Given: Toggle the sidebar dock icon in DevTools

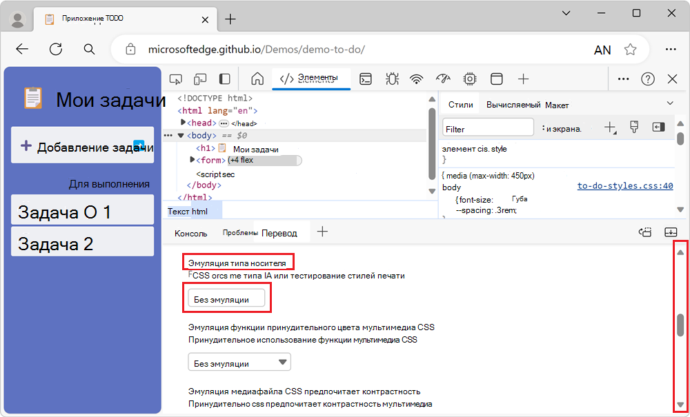Looking at the screenshot, I should tap(225, 79).
